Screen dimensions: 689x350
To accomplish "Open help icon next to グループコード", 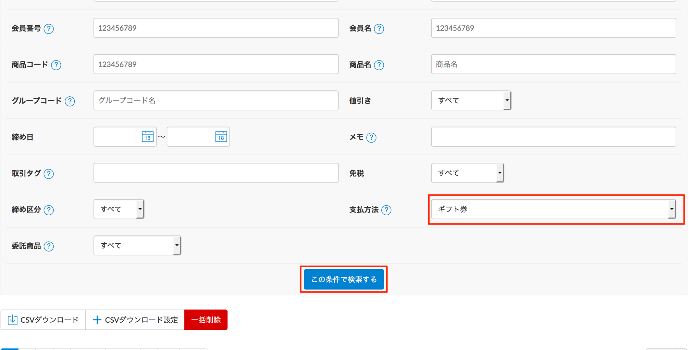I will click(x=70, y=101).
